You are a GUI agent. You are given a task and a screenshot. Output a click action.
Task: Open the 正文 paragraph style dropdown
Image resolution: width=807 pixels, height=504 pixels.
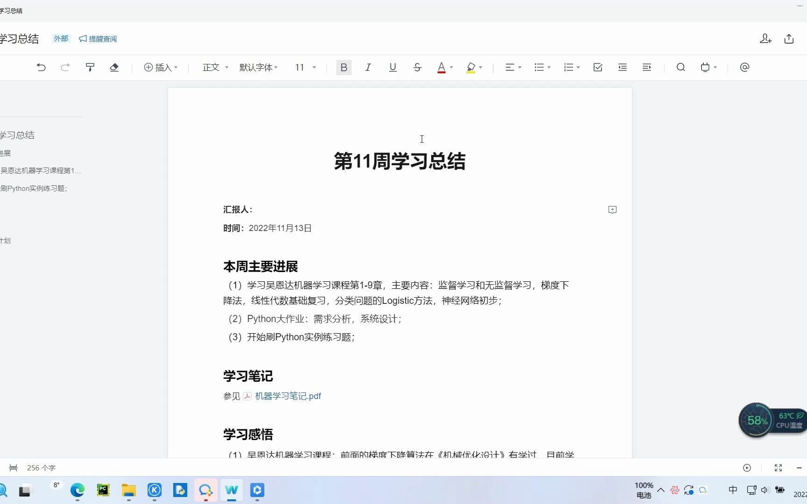click(x=215, y=67)
